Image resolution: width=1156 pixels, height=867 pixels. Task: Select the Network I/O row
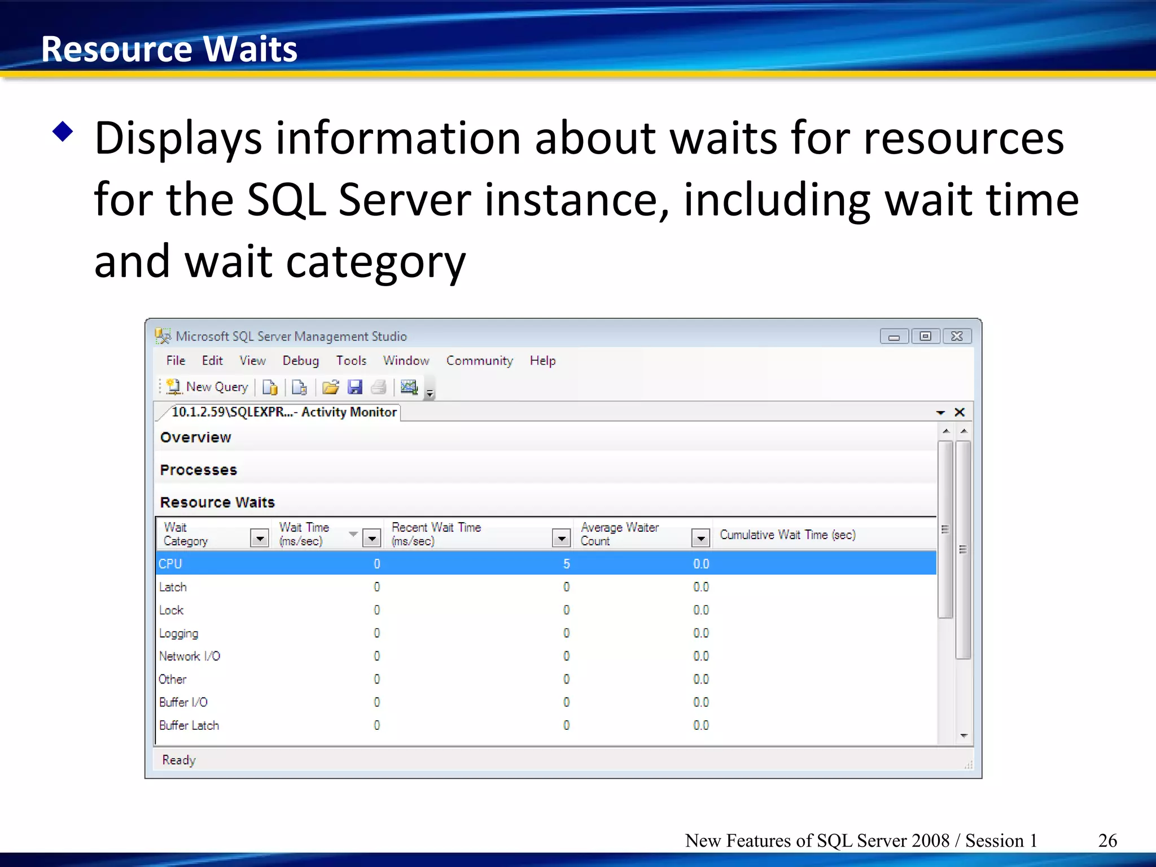tap(546, 656)
